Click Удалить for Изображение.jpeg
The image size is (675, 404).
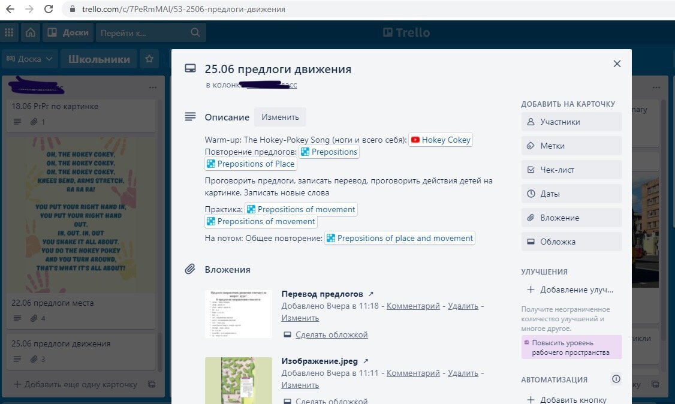[463, 373]
